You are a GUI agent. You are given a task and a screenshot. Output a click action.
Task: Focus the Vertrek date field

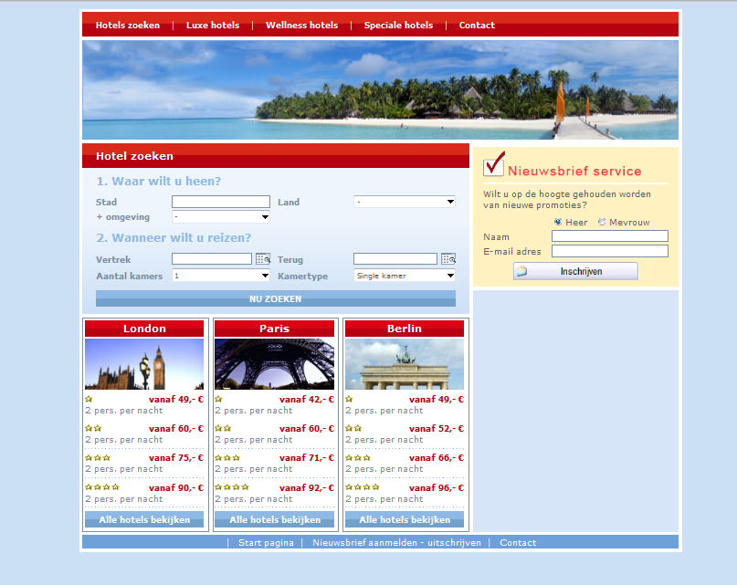tap(212, 259)
